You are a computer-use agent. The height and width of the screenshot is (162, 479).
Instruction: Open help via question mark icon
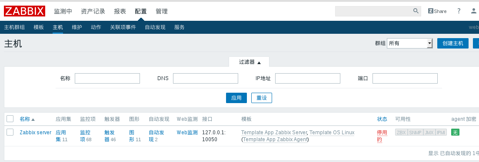coord(459,11)
